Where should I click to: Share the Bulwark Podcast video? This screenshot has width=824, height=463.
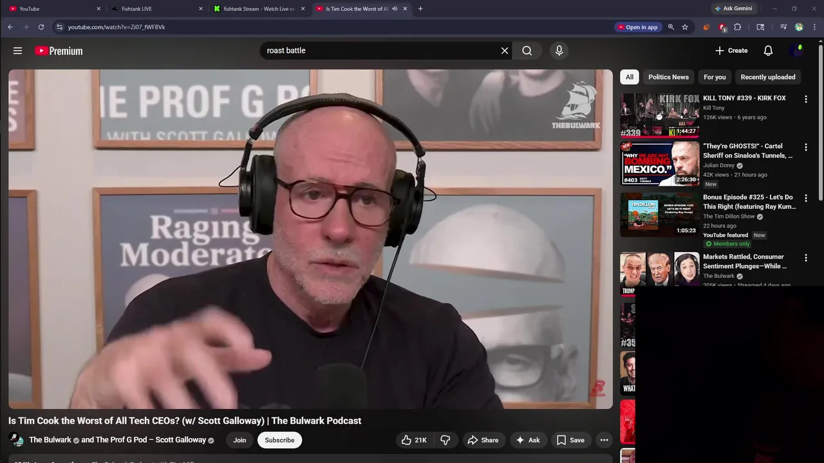pyautogui.click(x=483, y=440)
